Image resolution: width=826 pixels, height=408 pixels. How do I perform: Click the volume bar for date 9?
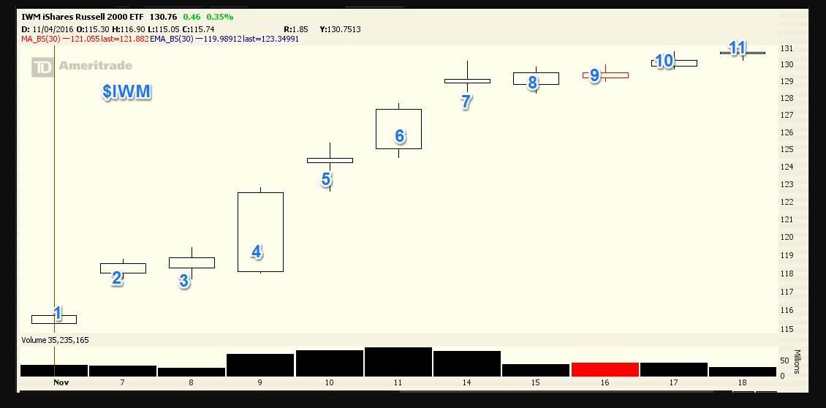click(x=260, y=366)
